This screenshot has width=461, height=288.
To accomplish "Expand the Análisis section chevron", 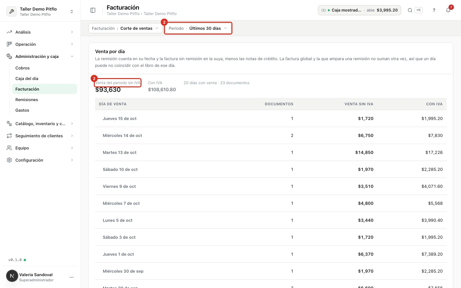I will coord(72,32).
